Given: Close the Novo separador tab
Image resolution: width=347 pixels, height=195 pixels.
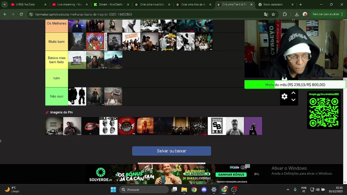Looking at the screenshot, I should coord(292,5).
